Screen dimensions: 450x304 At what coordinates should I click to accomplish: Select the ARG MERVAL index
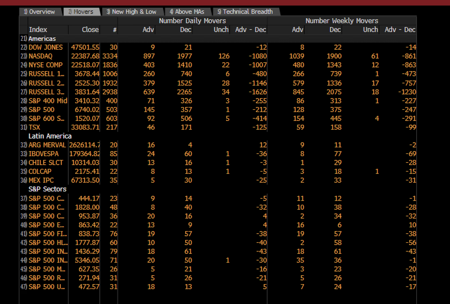[47, 145]
